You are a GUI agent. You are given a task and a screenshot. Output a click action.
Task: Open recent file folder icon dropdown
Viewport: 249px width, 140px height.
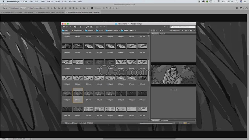pos(187,31)
